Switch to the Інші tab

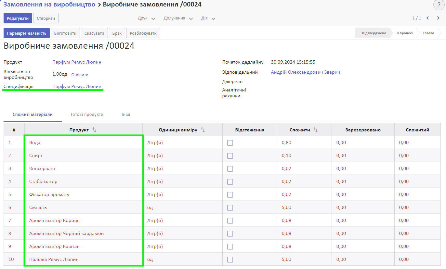coord(126,115)
